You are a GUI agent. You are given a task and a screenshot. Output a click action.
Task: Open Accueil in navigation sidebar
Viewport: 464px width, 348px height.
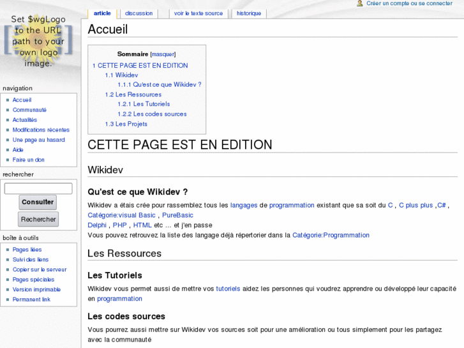point(22,100)
